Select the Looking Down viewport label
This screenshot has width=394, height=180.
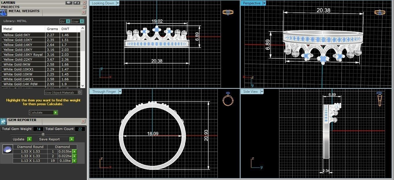[103, 3]
